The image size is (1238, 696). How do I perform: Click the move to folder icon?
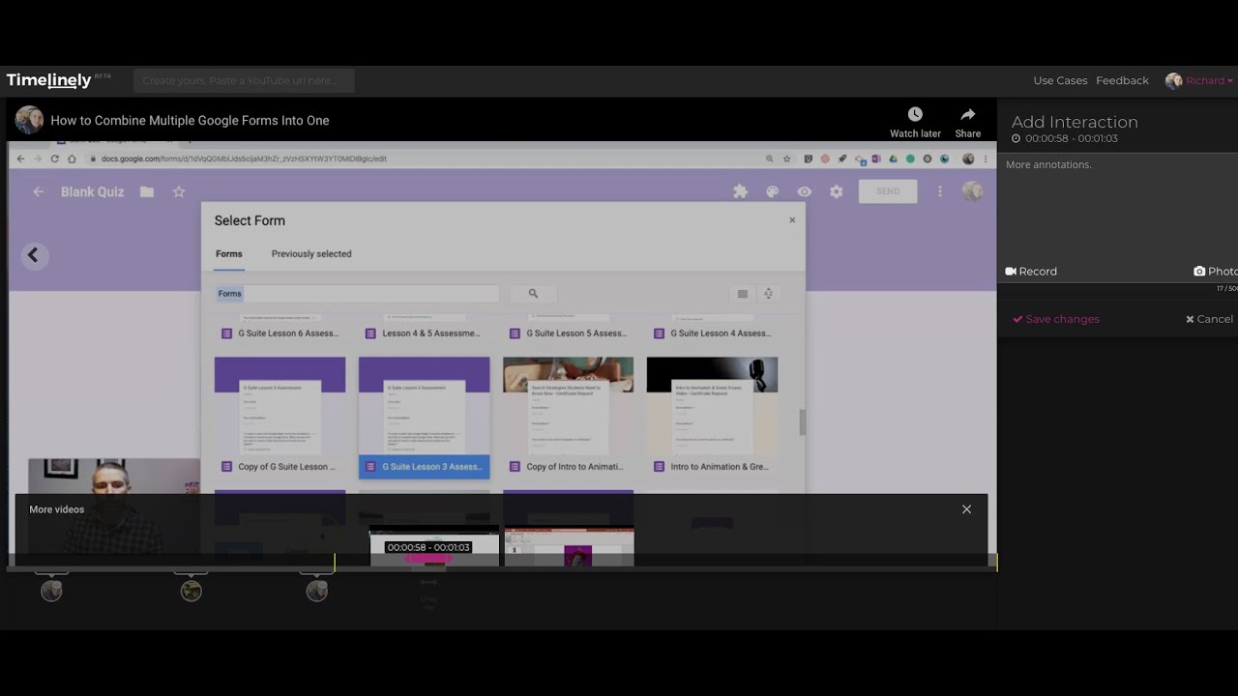[x=147, y=191]
